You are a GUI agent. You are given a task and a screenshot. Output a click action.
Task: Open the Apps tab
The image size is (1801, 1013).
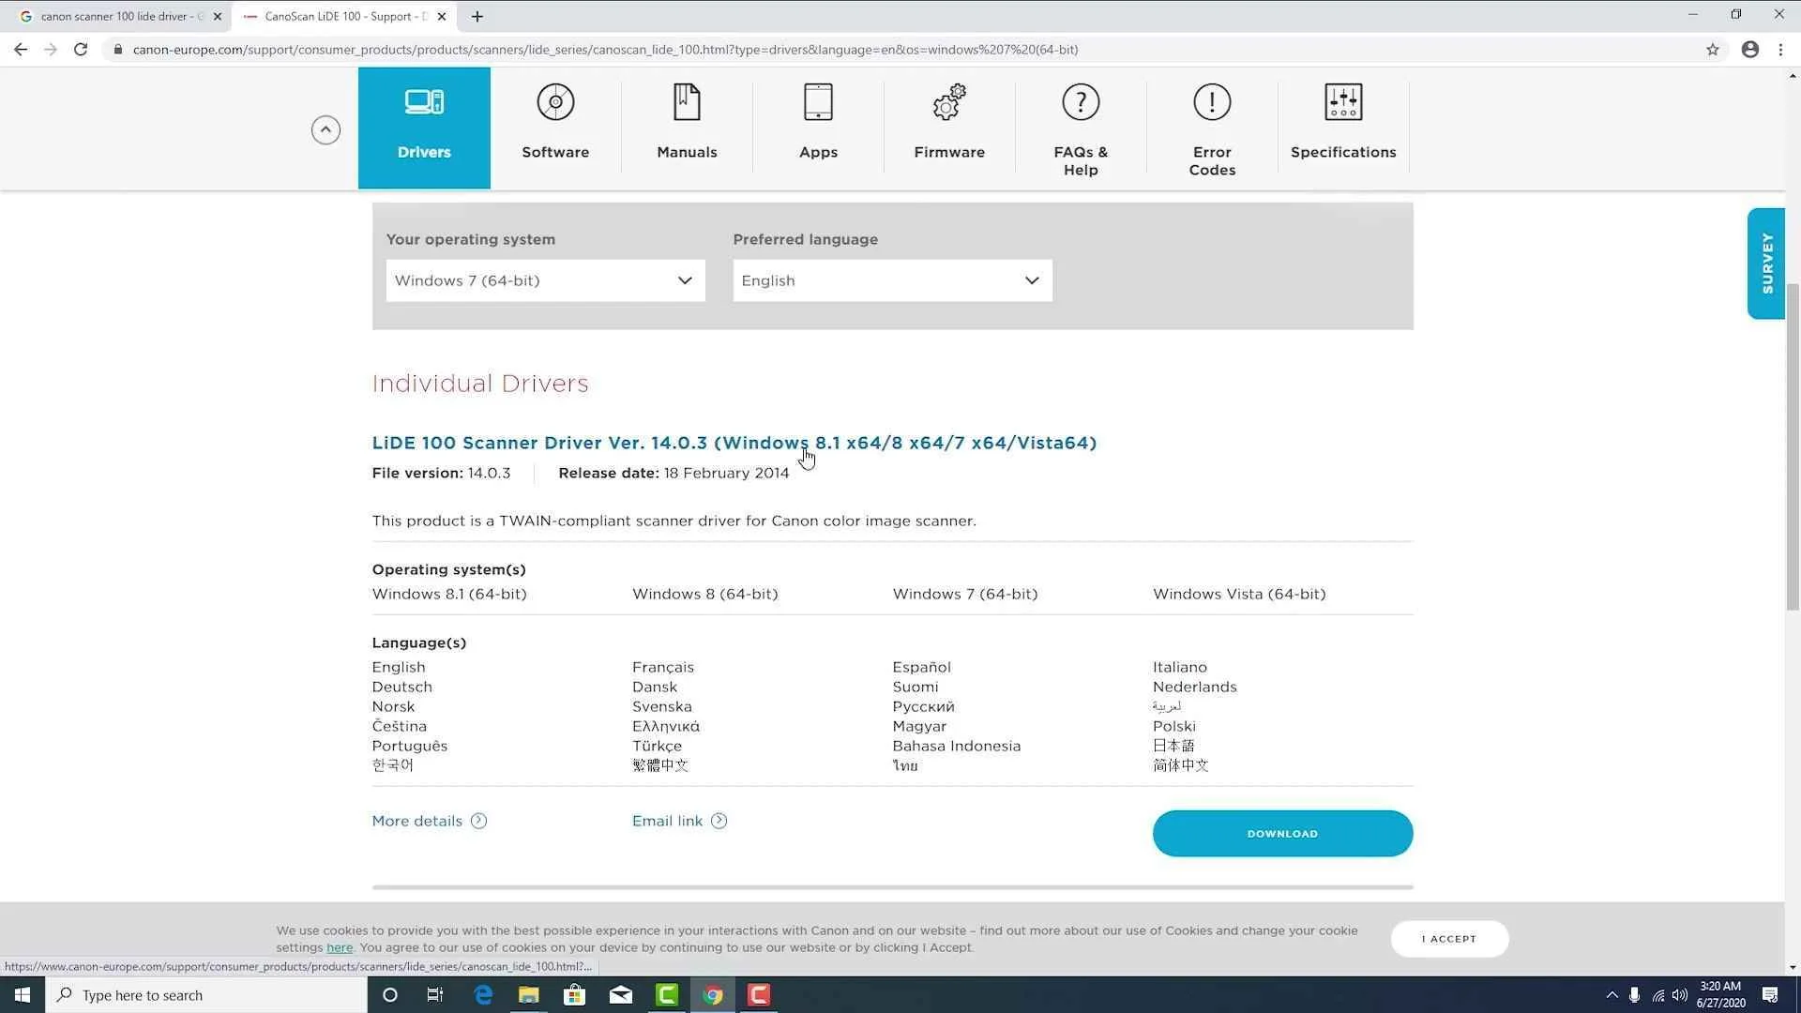[818, 128]
